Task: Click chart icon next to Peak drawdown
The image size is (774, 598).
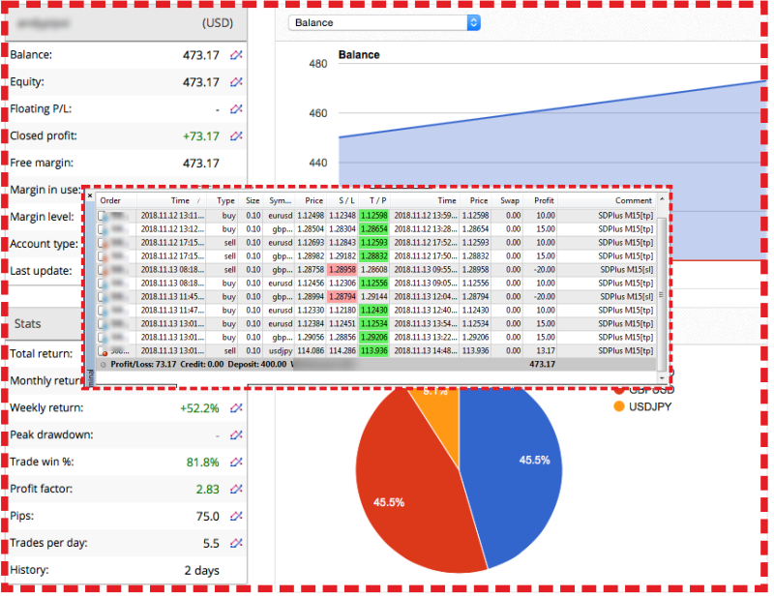Action: [x=236, y=435]
